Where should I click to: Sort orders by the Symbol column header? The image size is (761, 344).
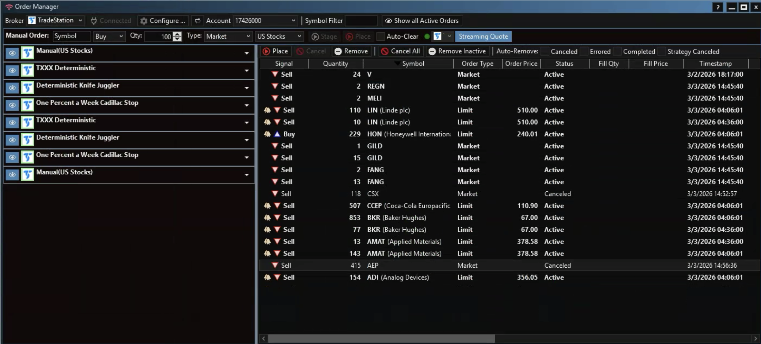[x=413, y=63]
